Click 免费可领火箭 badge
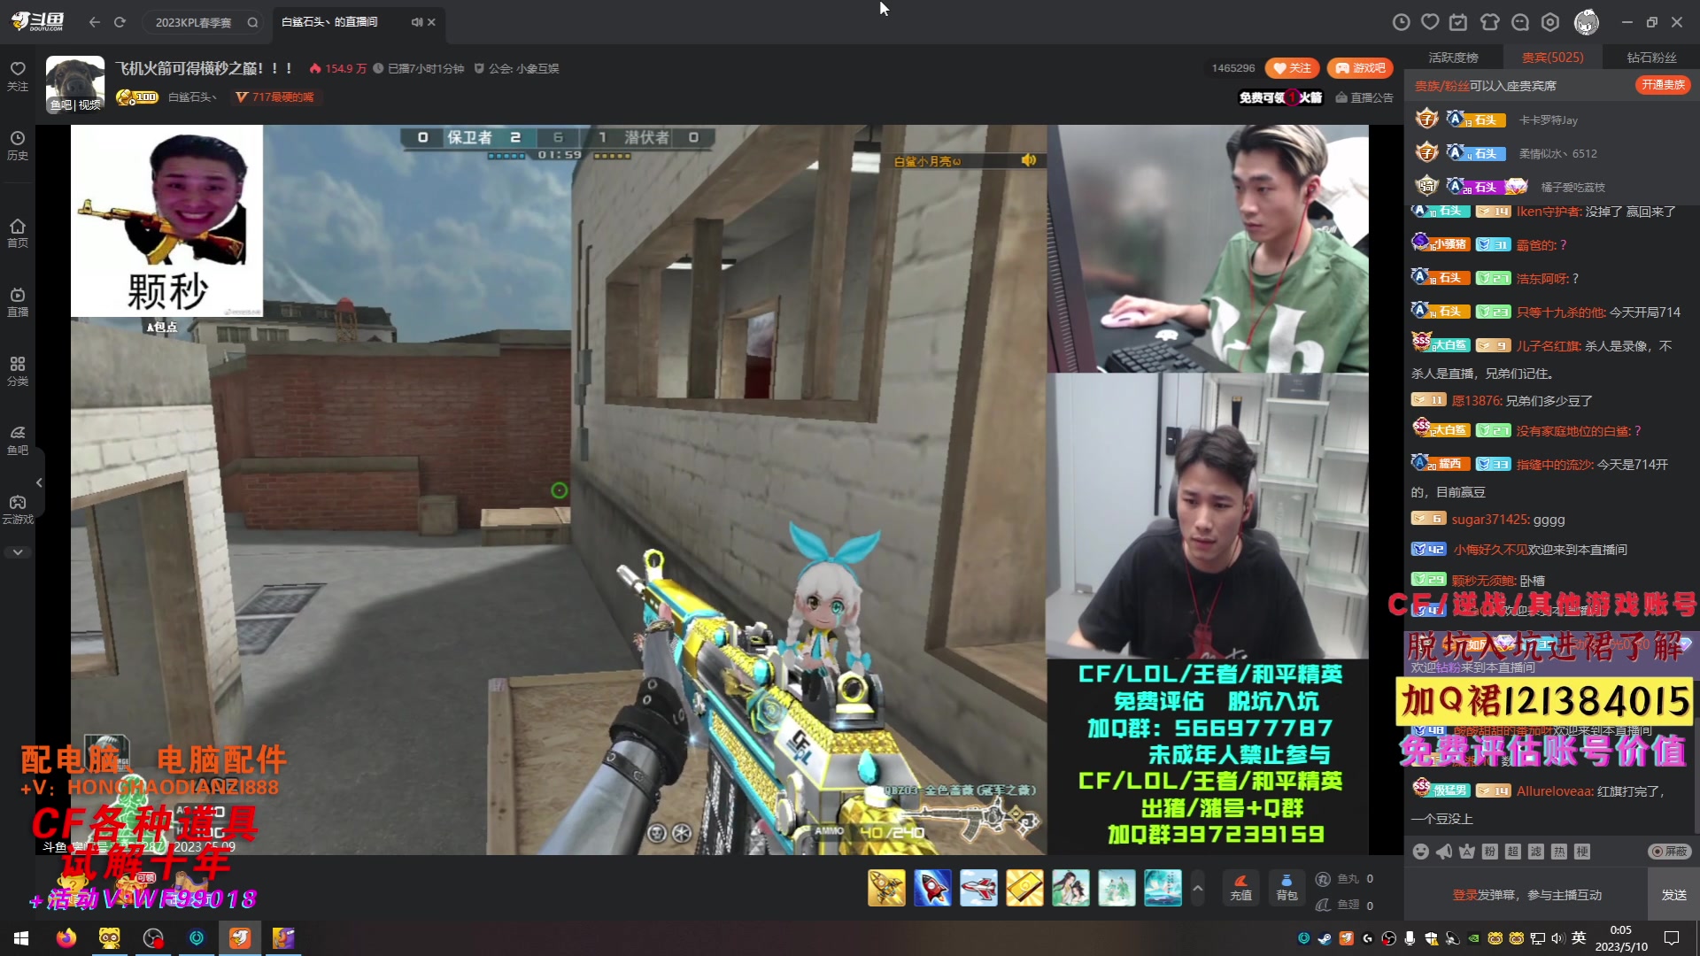The width and height of the screenshot is (1700, 956). 1280,97
